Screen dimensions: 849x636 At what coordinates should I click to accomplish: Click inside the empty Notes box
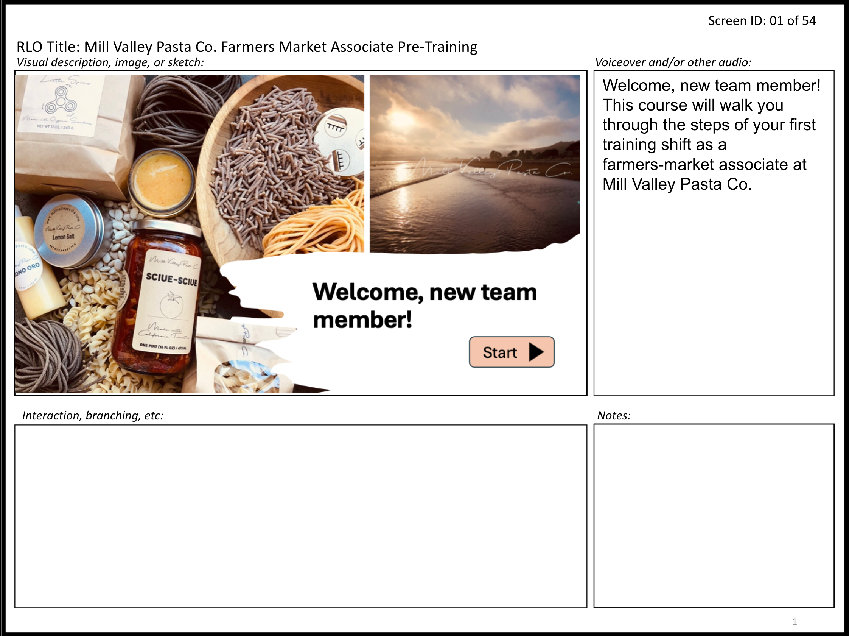tap(714, 516)
